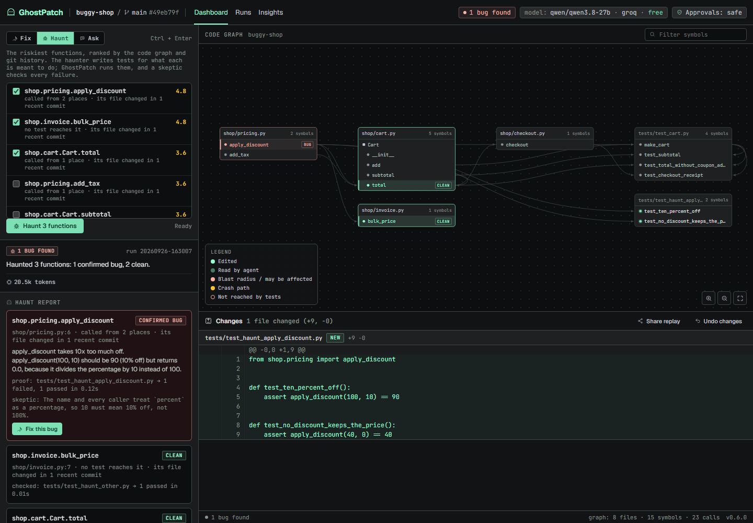Check the shop.cart.Cart.subtotal checkbox

click(x=16, y=214)
